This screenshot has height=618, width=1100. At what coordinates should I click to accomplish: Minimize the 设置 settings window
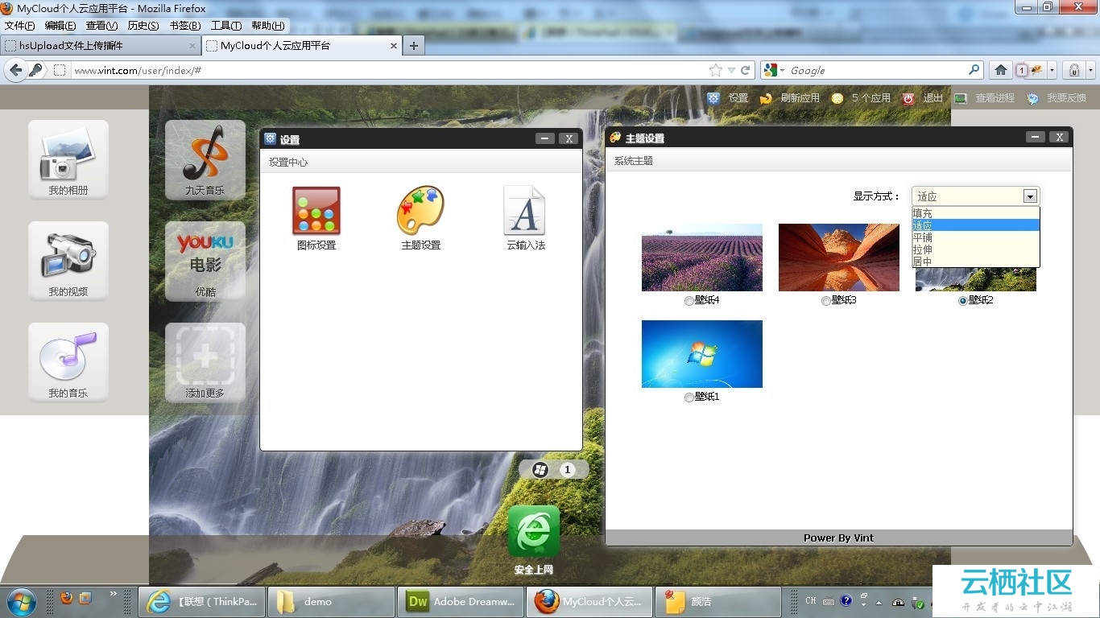click(x=546, y=138)
